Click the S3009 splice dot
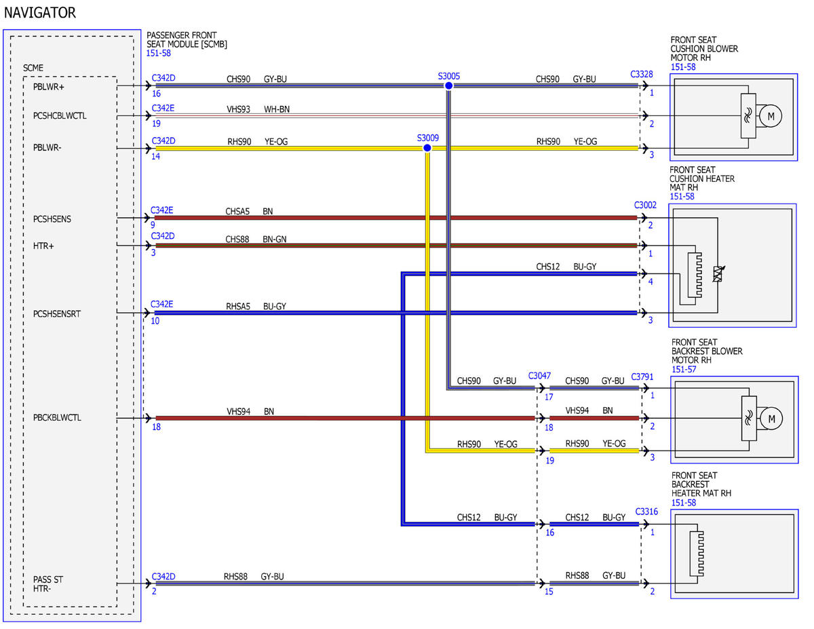The image size is (814, 629). coord(427,148)
